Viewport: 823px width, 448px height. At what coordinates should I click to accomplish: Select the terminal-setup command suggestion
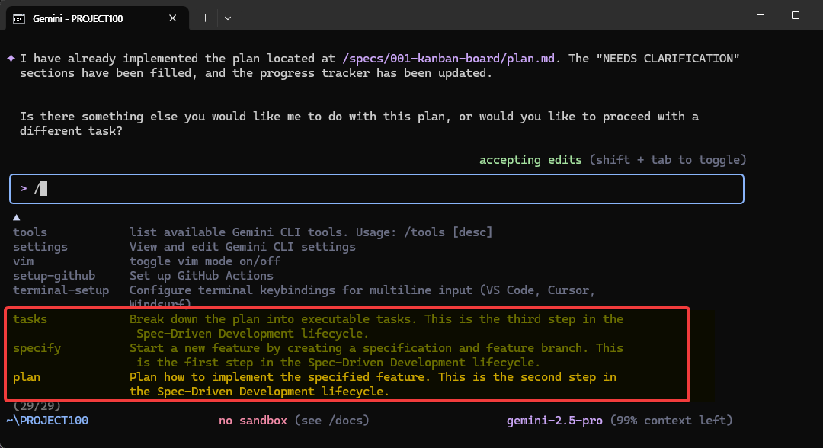[x=61, y=290]
